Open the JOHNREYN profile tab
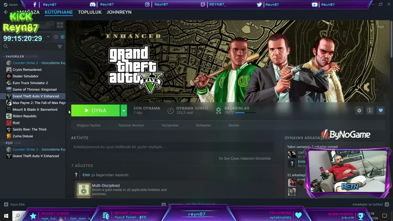This screenshot has width=393, height=221. [x=119, y=12]
